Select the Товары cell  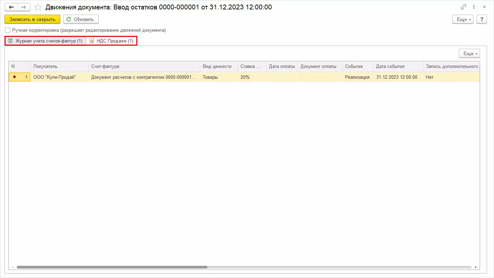tap(219, 77)
